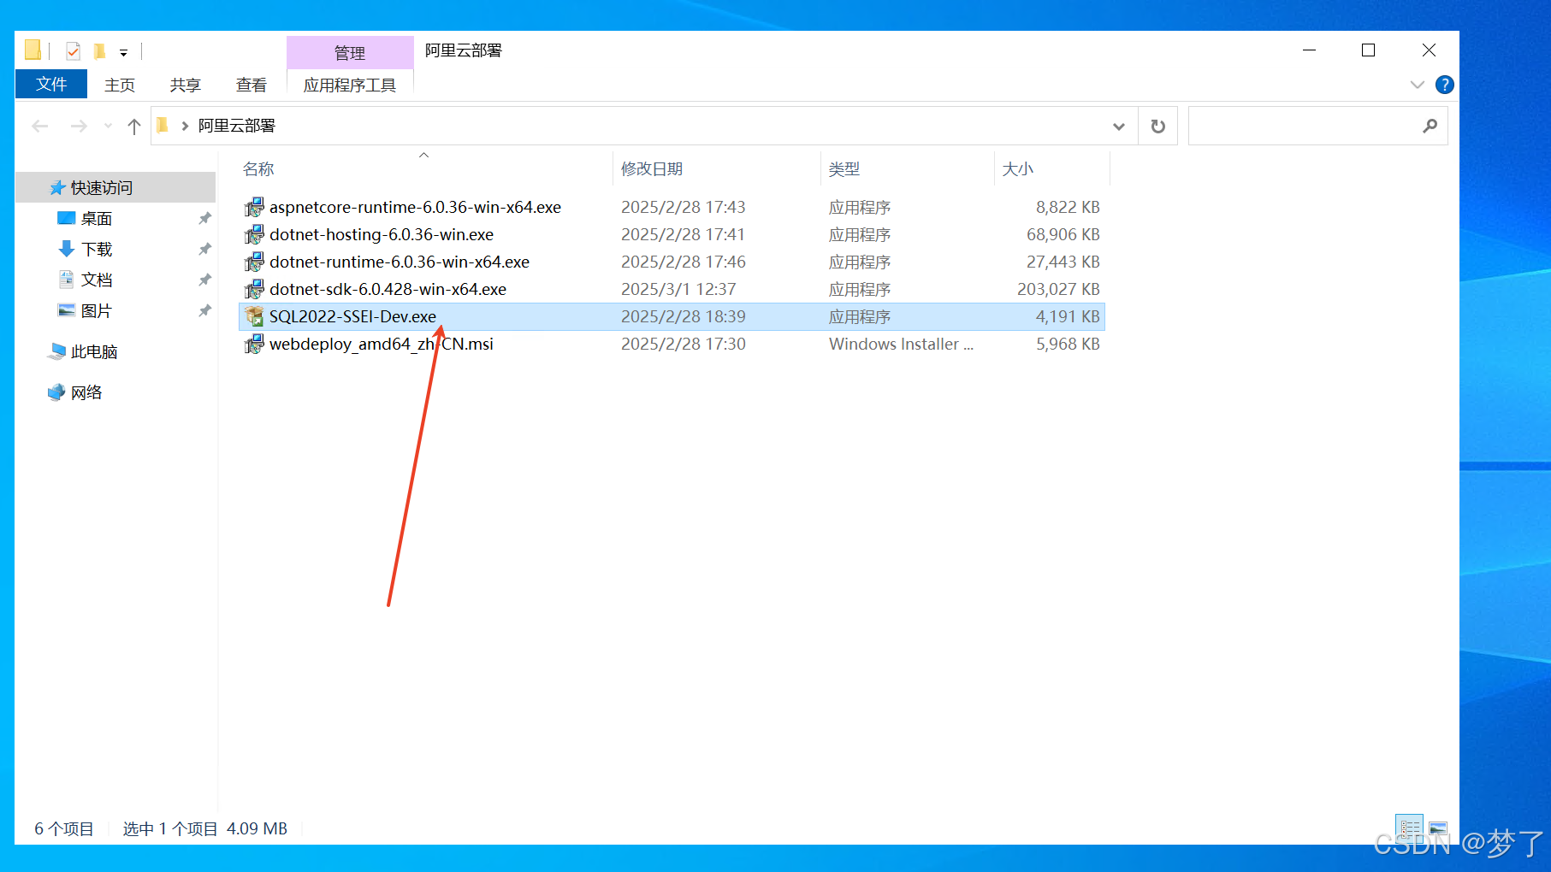The image size is (1551, 872).
Task: Click the pin icon next to 图片
Action: coord(204,311)
